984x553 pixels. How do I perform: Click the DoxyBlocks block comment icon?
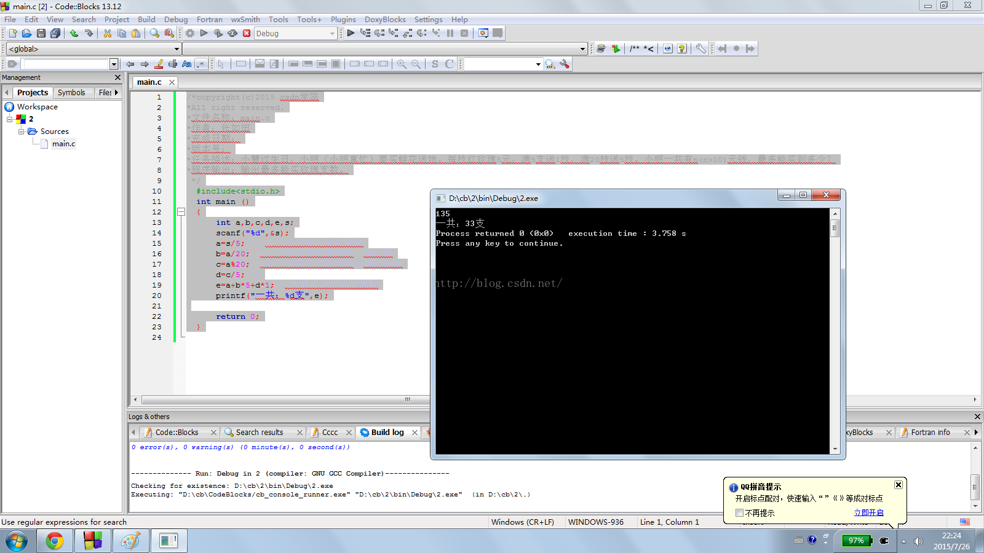tap(635, 49)
